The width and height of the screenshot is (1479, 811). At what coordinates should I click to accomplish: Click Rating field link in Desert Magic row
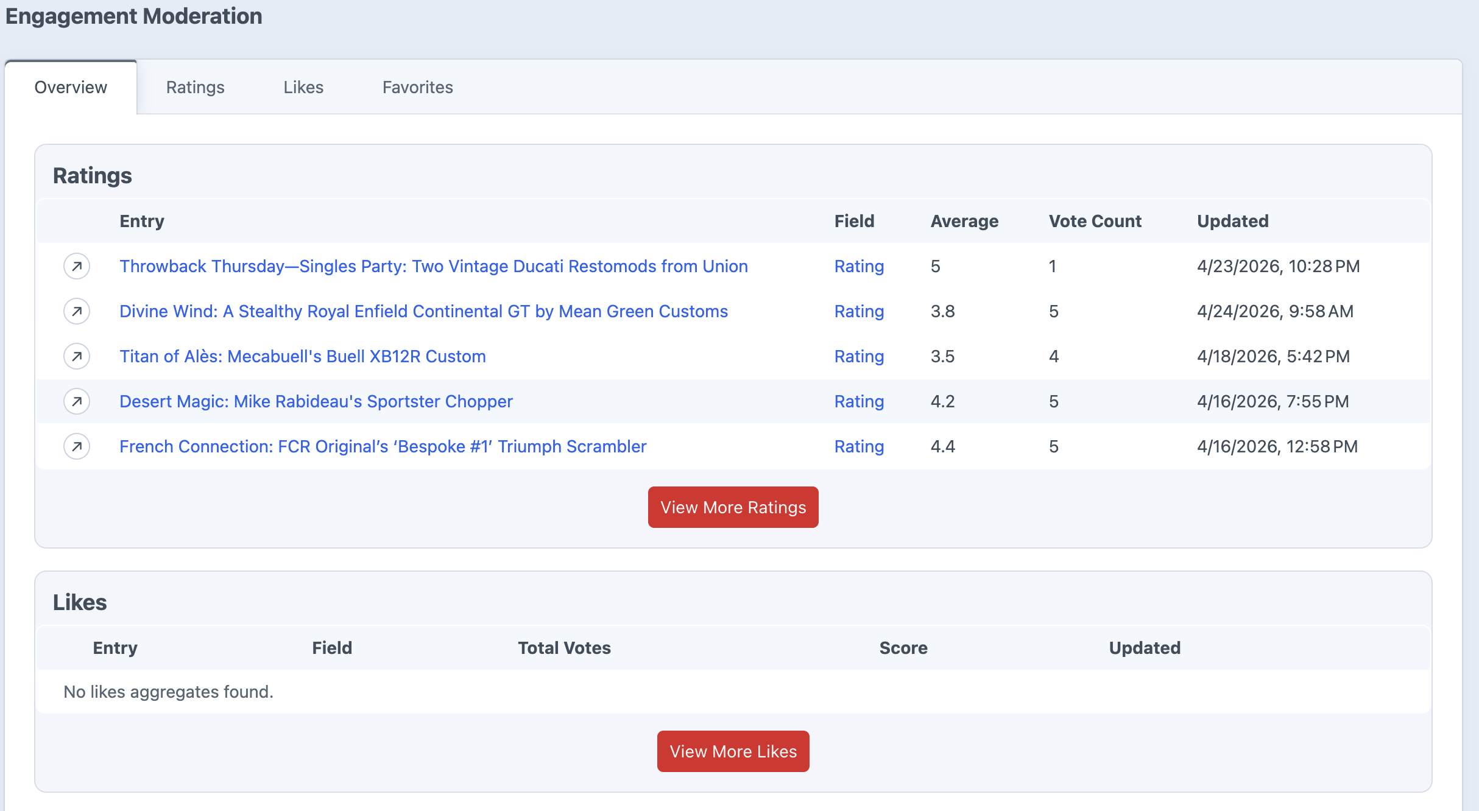(859, 401)
